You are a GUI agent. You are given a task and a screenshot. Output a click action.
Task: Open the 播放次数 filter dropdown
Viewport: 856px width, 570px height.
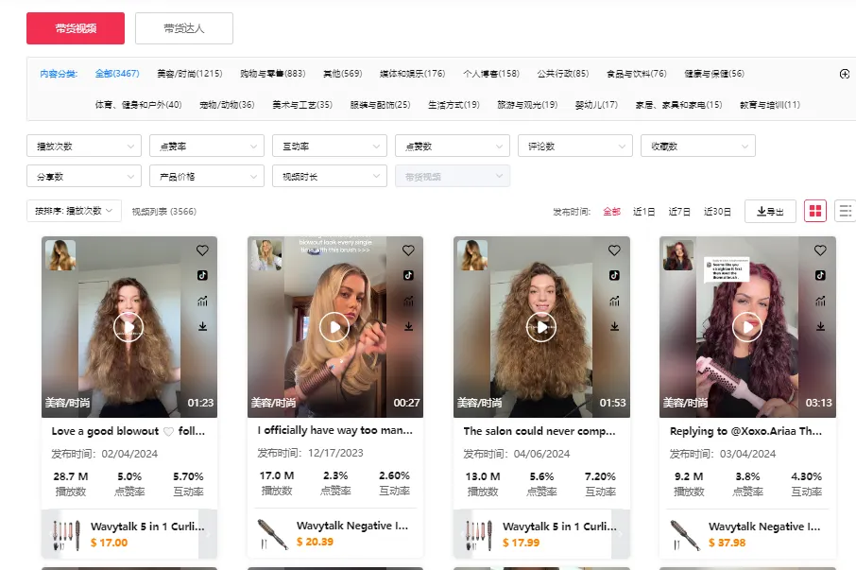tap(84, 146)
